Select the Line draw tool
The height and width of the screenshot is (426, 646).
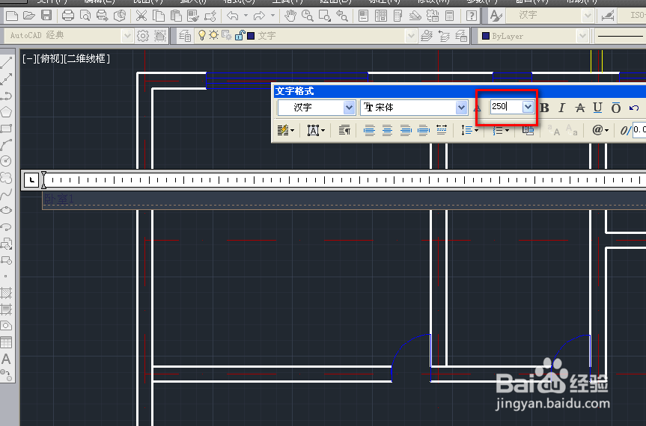pos(6,63)
